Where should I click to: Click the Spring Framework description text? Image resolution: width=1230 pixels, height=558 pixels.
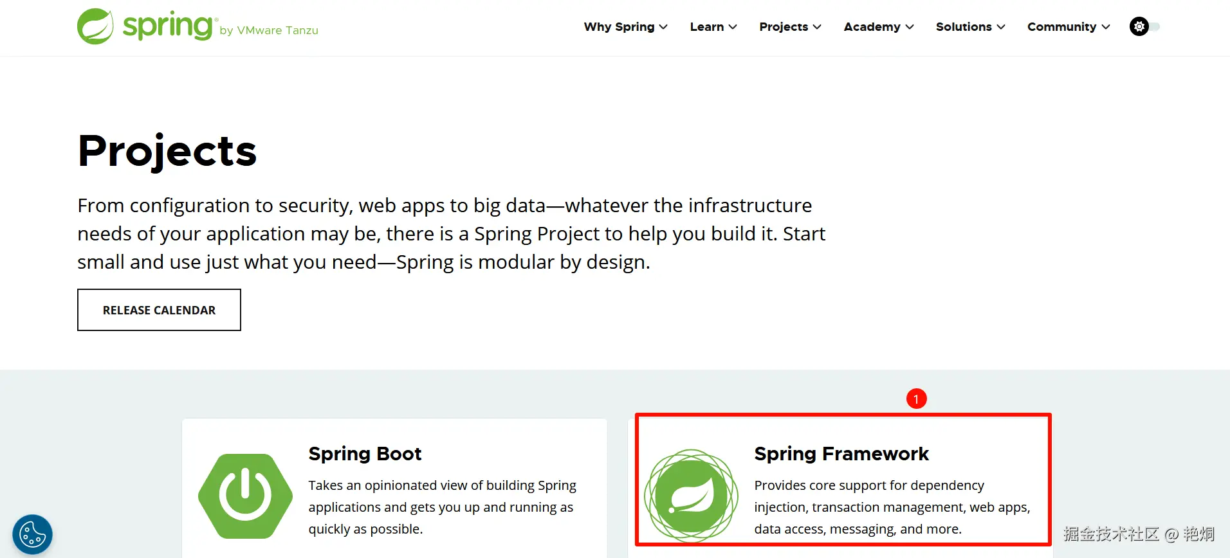coord(892,507)
